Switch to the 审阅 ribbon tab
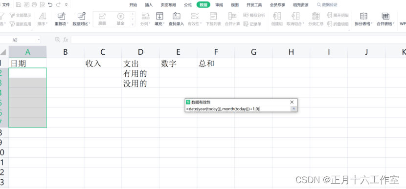The height and width of the screenshot is (189, 406). coord(219,5)
